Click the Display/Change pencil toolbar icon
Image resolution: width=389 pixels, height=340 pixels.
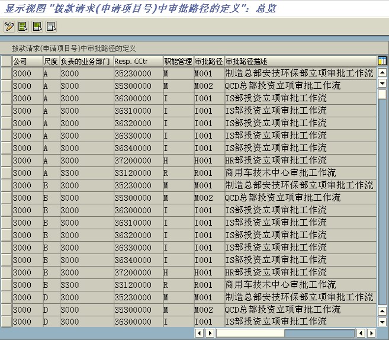point(9,26)
